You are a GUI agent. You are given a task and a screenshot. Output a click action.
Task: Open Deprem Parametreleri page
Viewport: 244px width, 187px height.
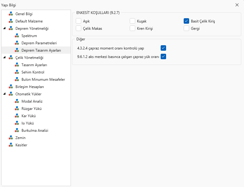pyautogui.click(x=39, y=43)
